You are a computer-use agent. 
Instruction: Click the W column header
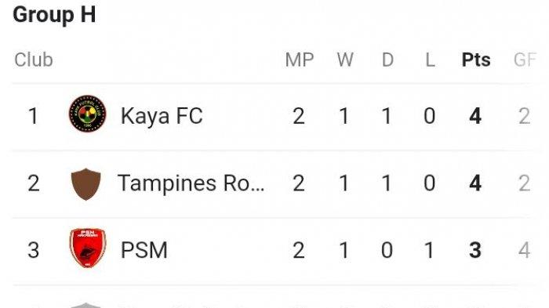(x=345, y=60)
